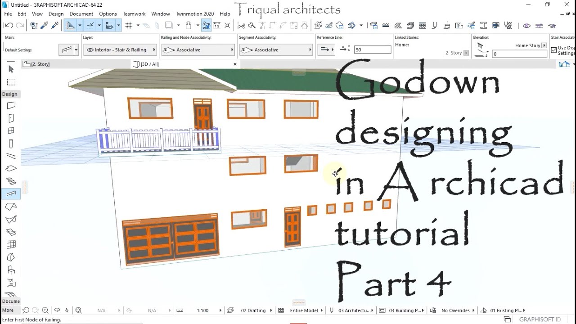The height and width of the screenshot is (324, 576).
Task: Expand the Home Story arrow button
Action: pyautogui.click(x=544, y=45)
